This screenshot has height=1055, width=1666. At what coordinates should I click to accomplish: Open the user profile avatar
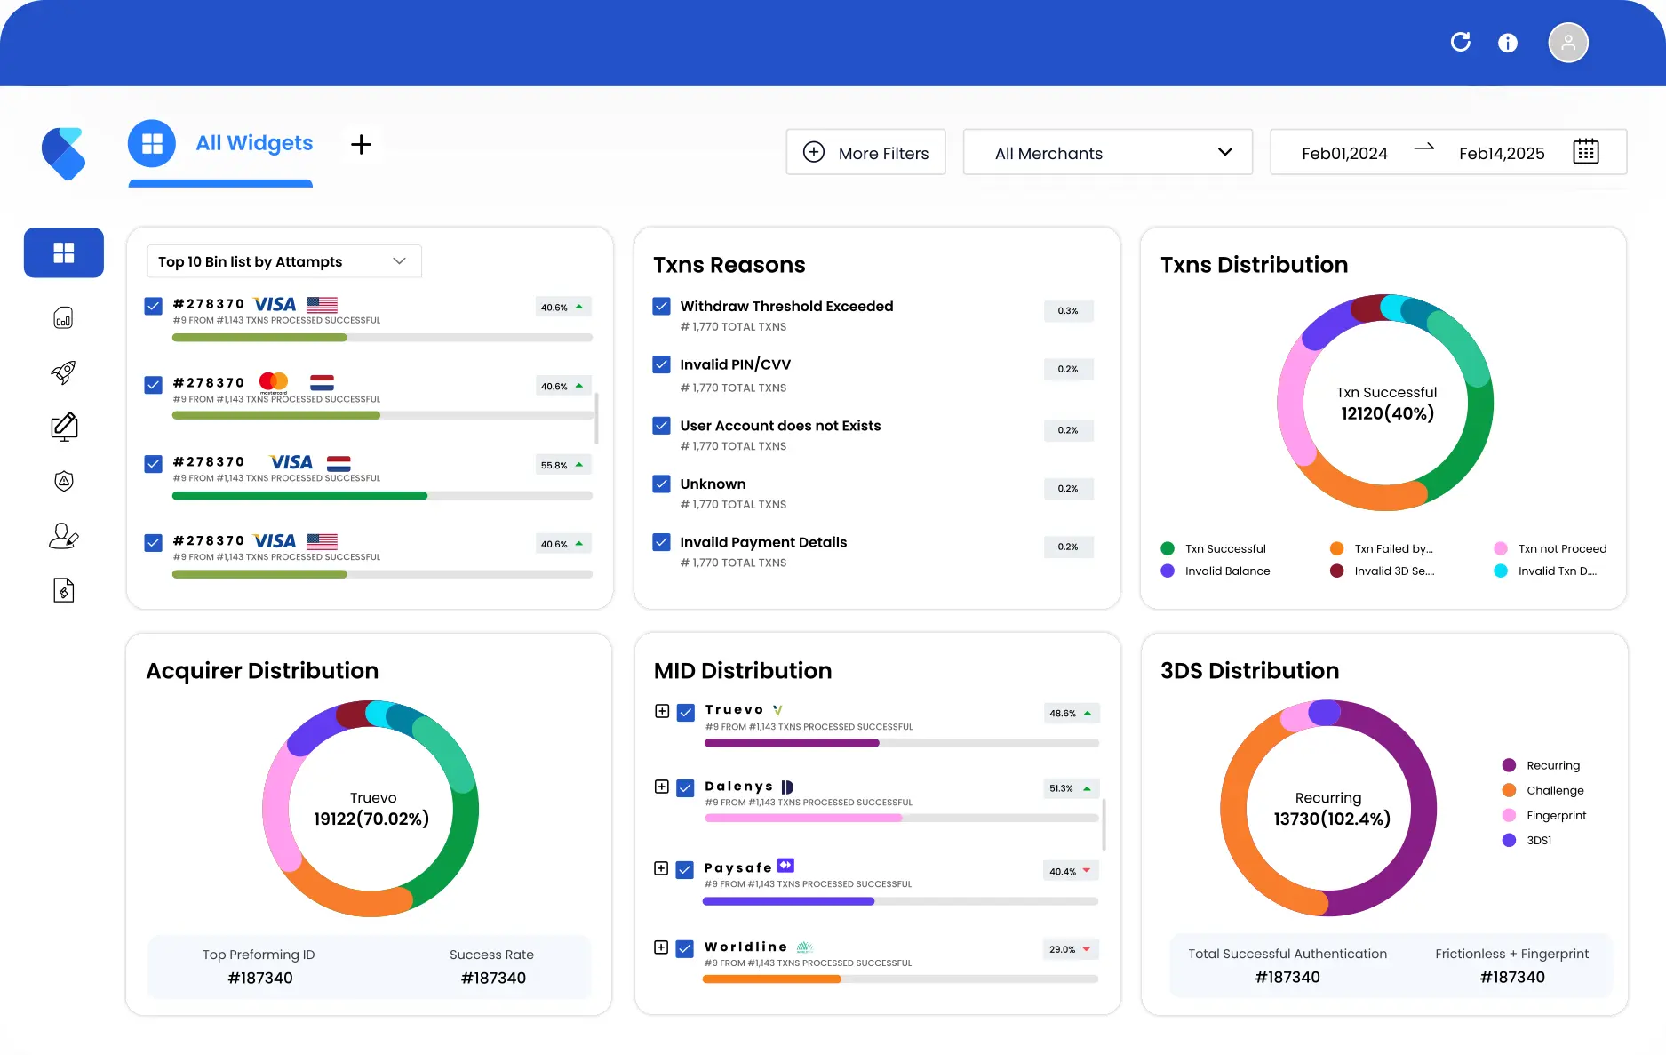tap(1568, 43)
